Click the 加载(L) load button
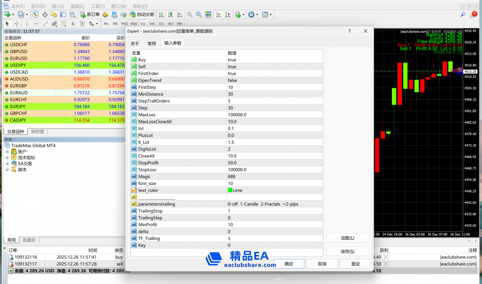The height and width of the screenshot is (284, 482). (x=347, y=238)
